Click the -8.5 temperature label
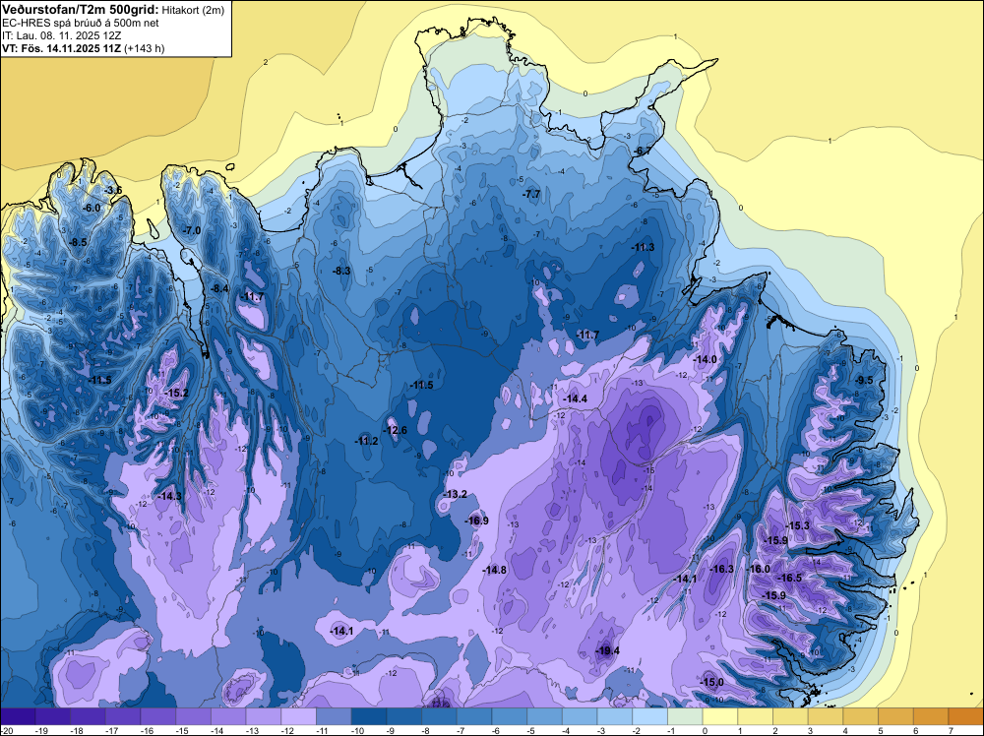The width and height of the screenshot is (984, 736). pos(78,242)
